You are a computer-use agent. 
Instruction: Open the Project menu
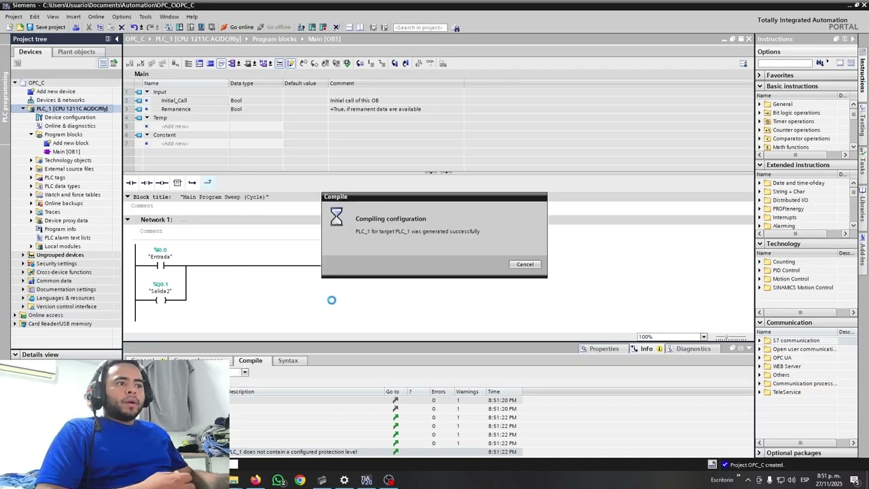click(x=14, y=16)
